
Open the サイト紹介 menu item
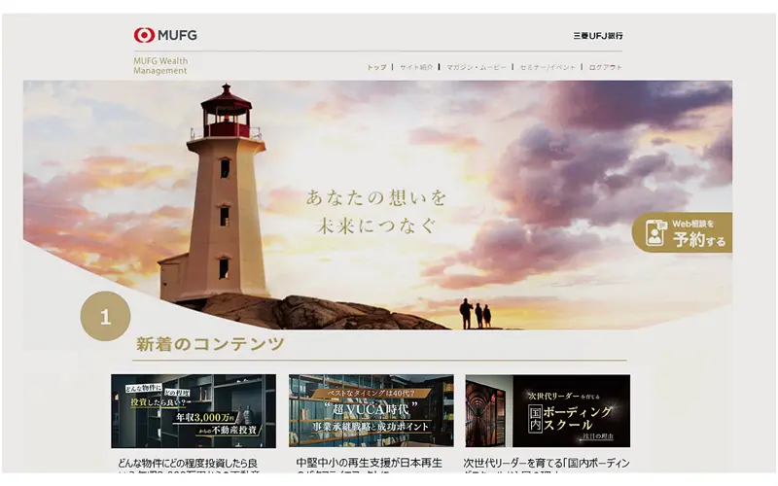(416, 67)
